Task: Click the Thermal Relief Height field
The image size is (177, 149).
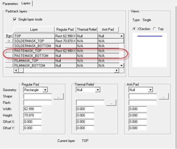Action: (x=85, y=115)
